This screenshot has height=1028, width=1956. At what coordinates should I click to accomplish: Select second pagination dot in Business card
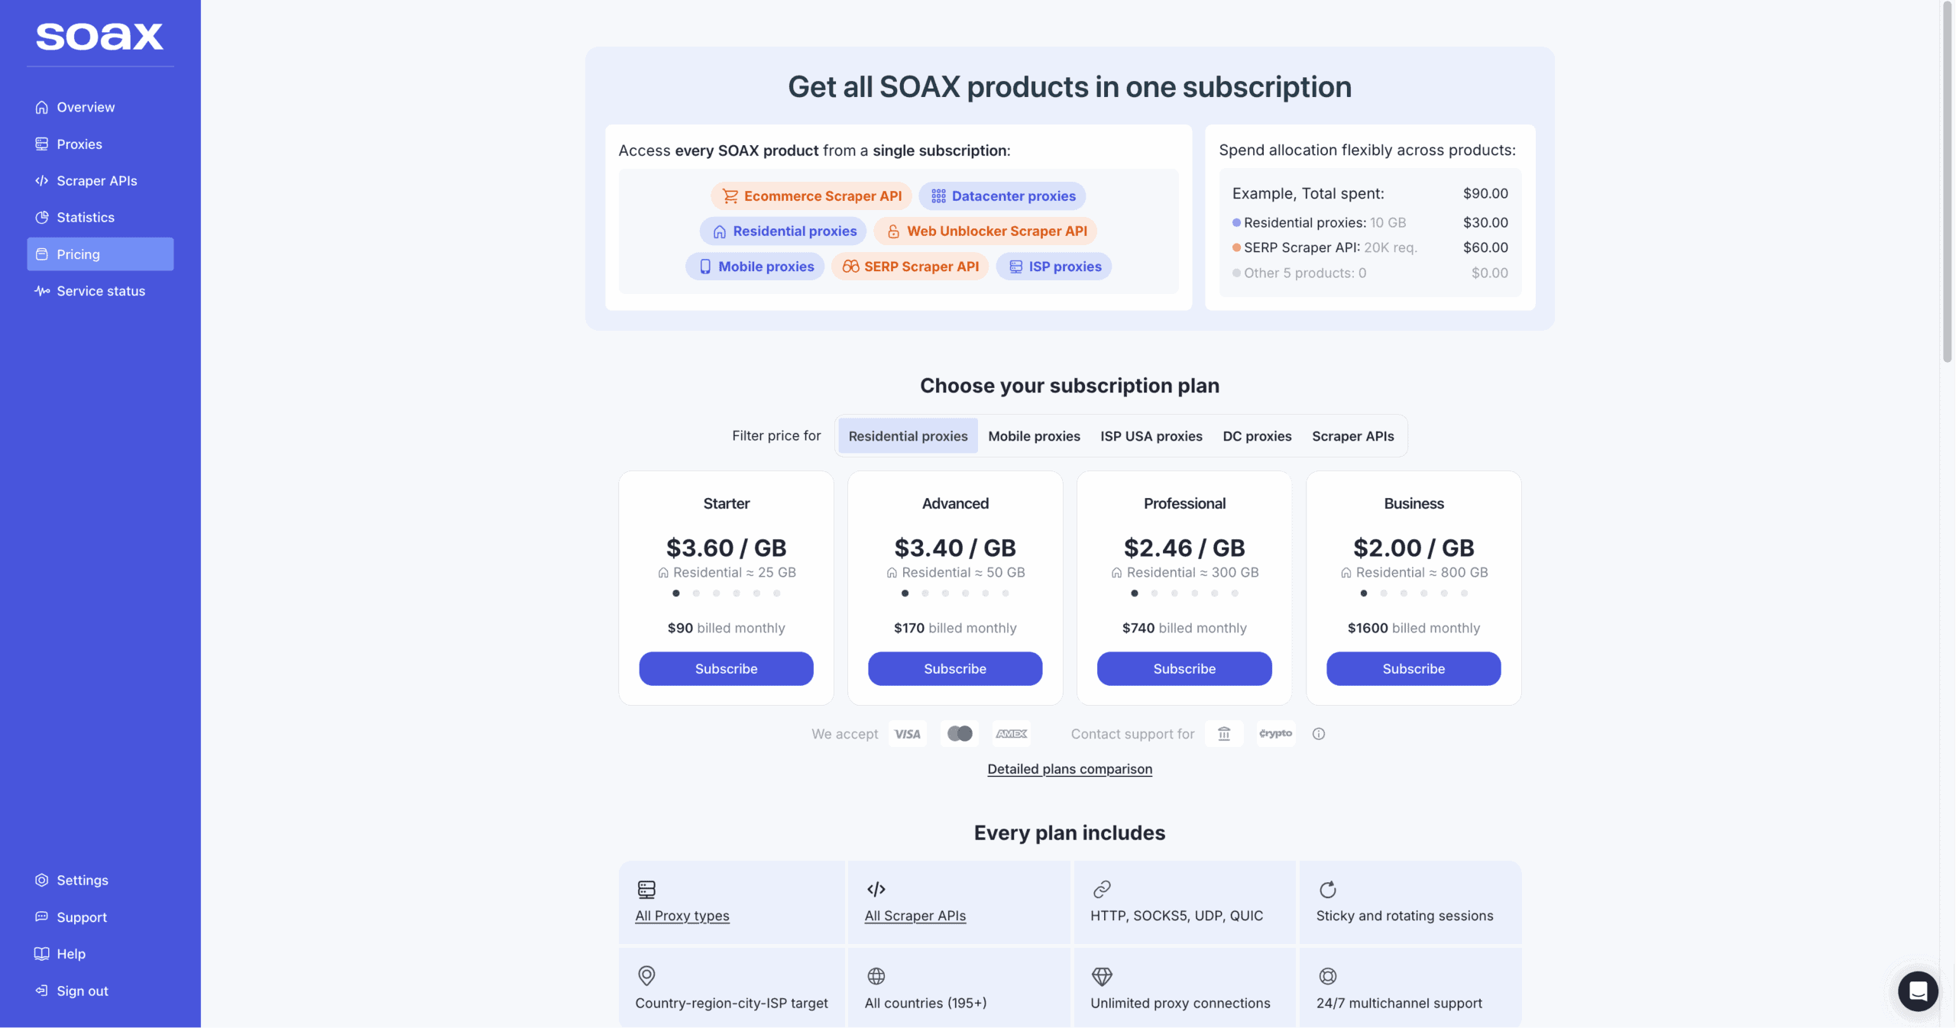click(x=1384, y=593)
